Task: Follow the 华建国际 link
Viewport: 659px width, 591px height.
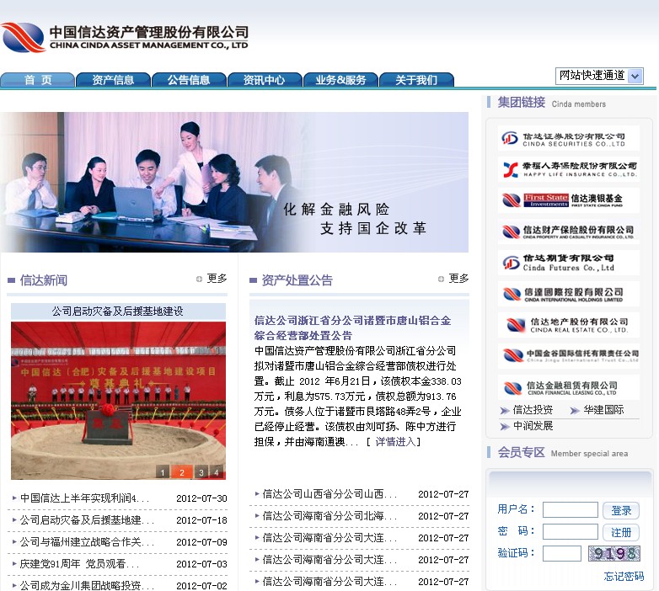Action: tap(603, 410)
